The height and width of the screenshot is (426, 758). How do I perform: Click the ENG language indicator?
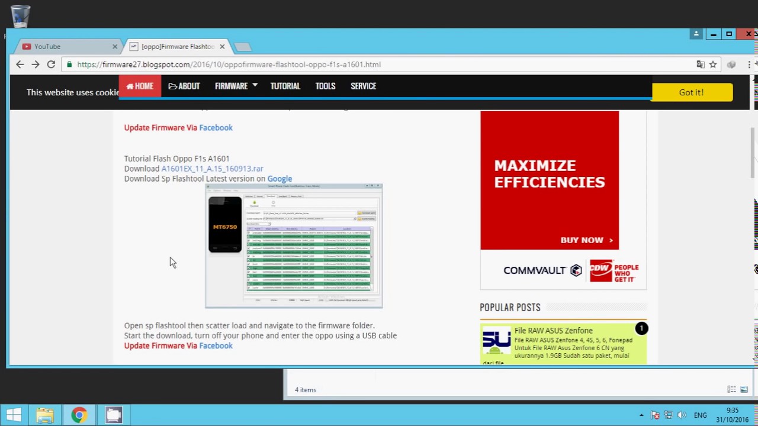coord(700,415)
